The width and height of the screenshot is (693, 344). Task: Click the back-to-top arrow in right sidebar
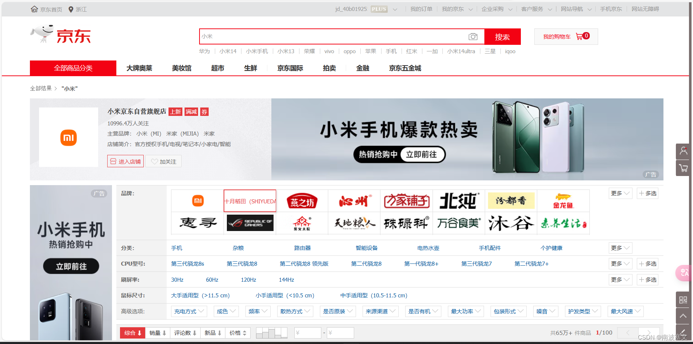683,316
